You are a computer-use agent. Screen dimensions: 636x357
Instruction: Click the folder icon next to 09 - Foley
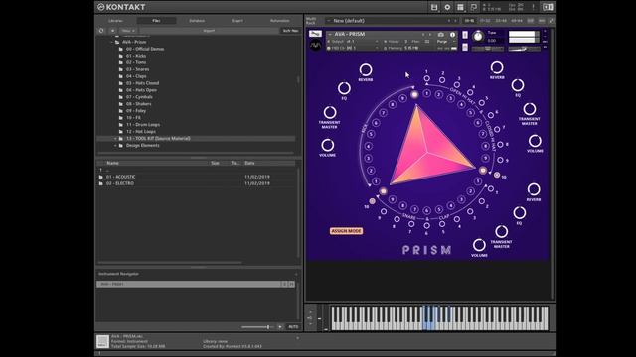coord(121,110)
